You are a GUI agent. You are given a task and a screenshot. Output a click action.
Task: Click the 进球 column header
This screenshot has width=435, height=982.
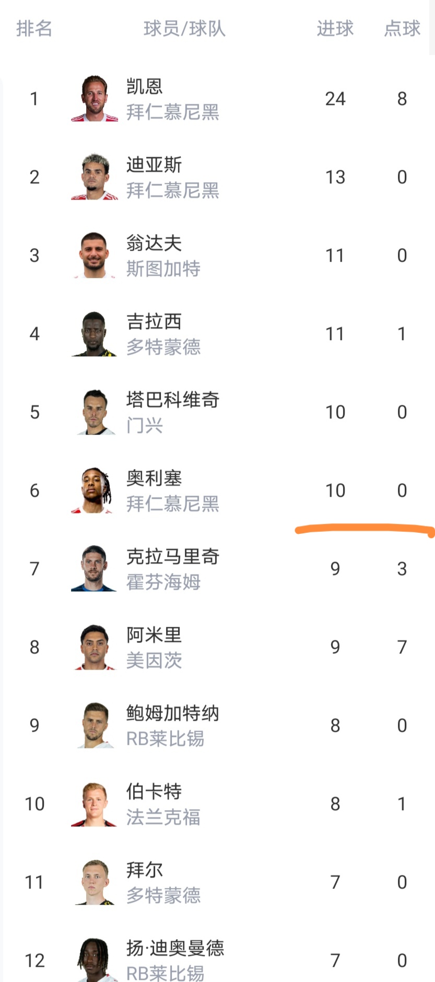[x=335, y=28]
